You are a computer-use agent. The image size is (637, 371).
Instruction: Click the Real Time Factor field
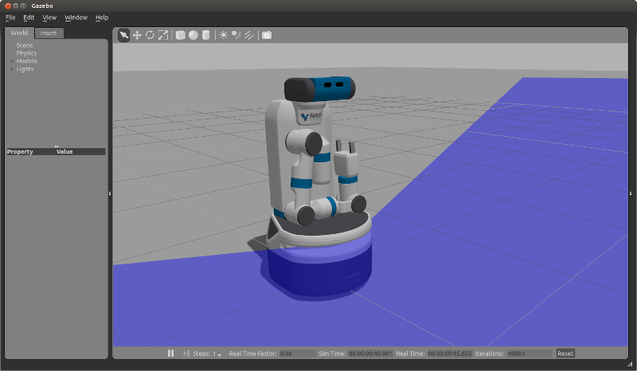click(297, 353)
